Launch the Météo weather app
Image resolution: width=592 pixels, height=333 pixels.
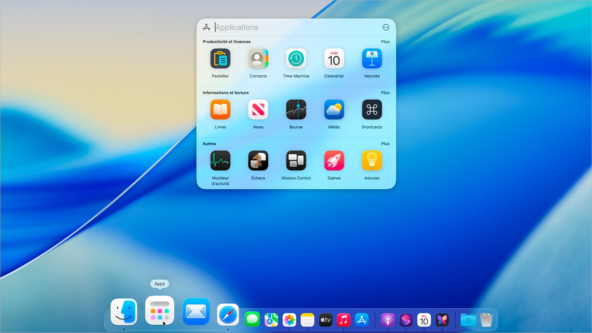point(334,110)
